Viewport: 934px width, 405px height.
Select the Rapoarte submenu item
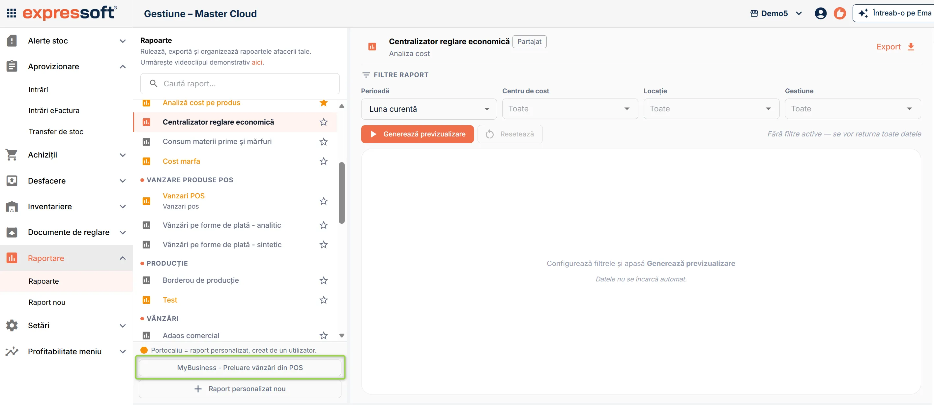(66, 281)
